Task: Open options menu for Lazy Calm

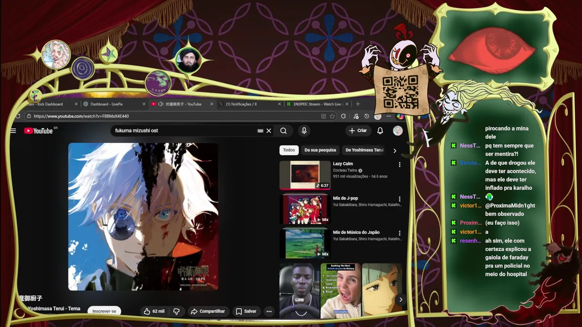Action: [400, 165]
